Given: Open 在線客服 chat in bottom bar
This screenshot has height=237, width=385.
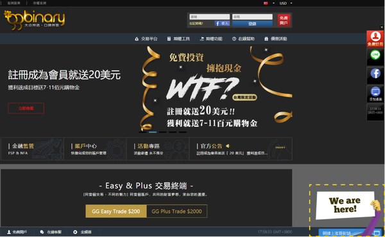Looking at the screenshot, I should [x=51, y=232].
